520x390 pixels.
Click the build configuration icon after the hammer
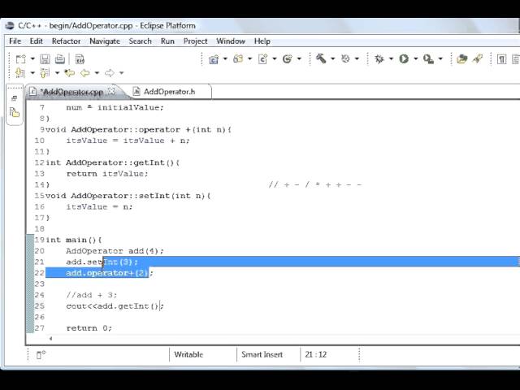click(x=345, y=58)
